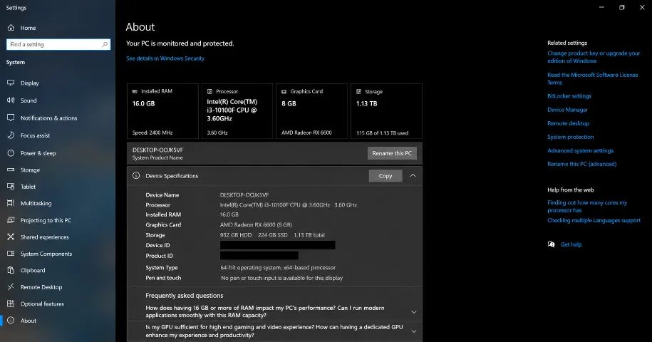
Task: Open Storage drive icon in sidebar
Action: (11, 170)
